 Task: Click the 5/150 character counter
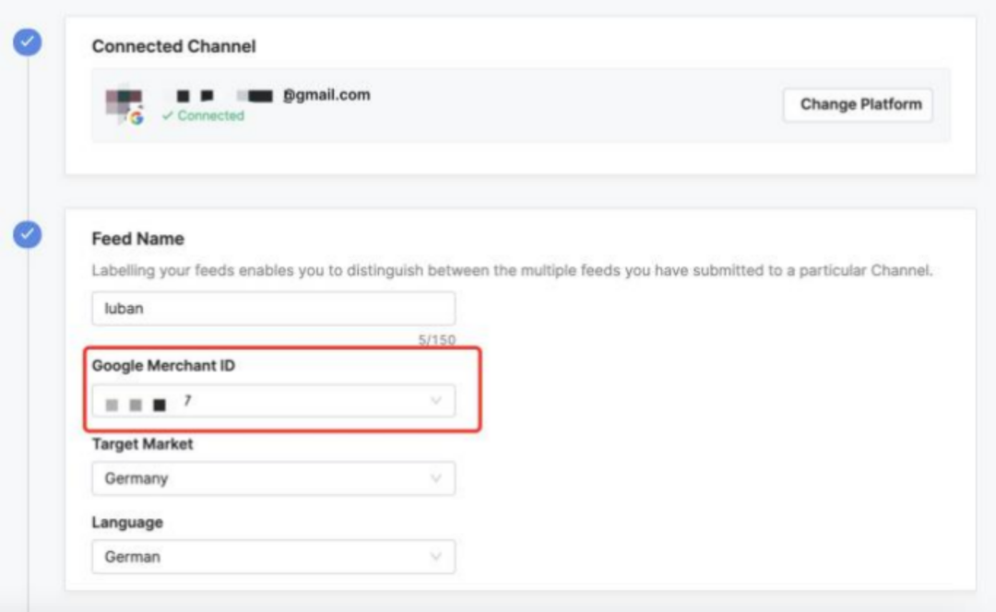436,340
